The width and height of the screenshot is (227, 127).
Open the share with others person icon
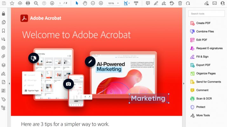point(223,3)
